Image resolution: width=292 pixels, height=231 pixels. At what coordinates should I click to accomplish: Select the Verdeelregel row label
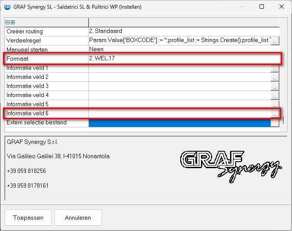coord(23,40)
